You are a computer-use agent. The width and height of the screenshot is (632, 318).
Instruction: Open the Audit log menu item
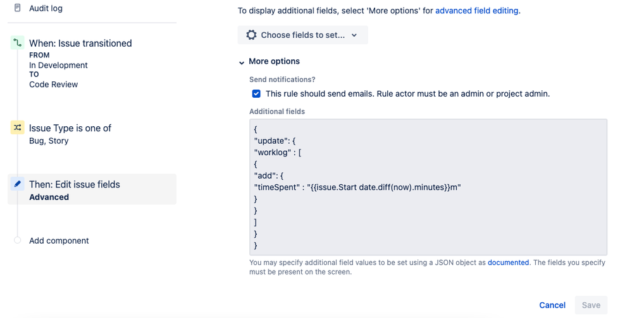point(46,8)
